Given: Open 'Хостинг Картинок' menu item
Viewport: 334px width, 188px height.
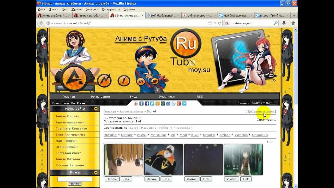Looking at the screenshot, I should (x=70, y=165).
